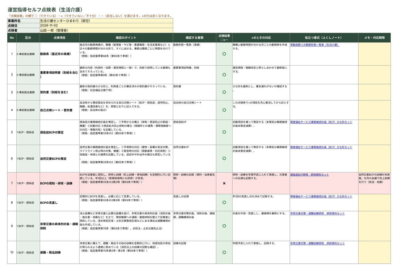Viewport: 398px width, 271px height.
Task: Select the 避難・救出訓練 item cell
Action: [x=59, y=252]
